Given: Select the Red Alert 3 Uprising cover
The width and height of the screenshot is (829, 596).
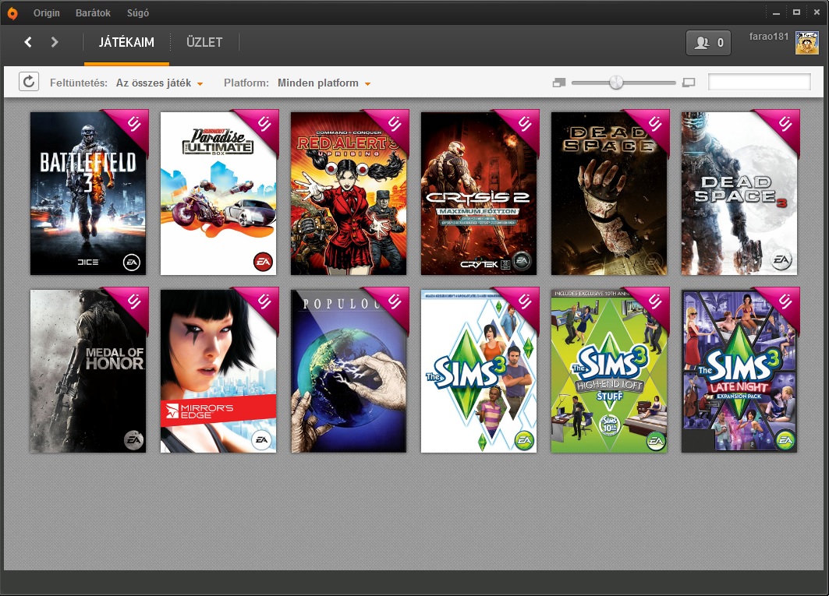Looking at the screenshot, I should click(349, 193).
